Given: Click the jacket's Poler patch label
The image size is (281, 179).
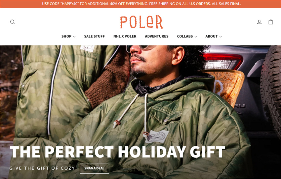Looking at the screenshot, I should (x=157, y=137).
